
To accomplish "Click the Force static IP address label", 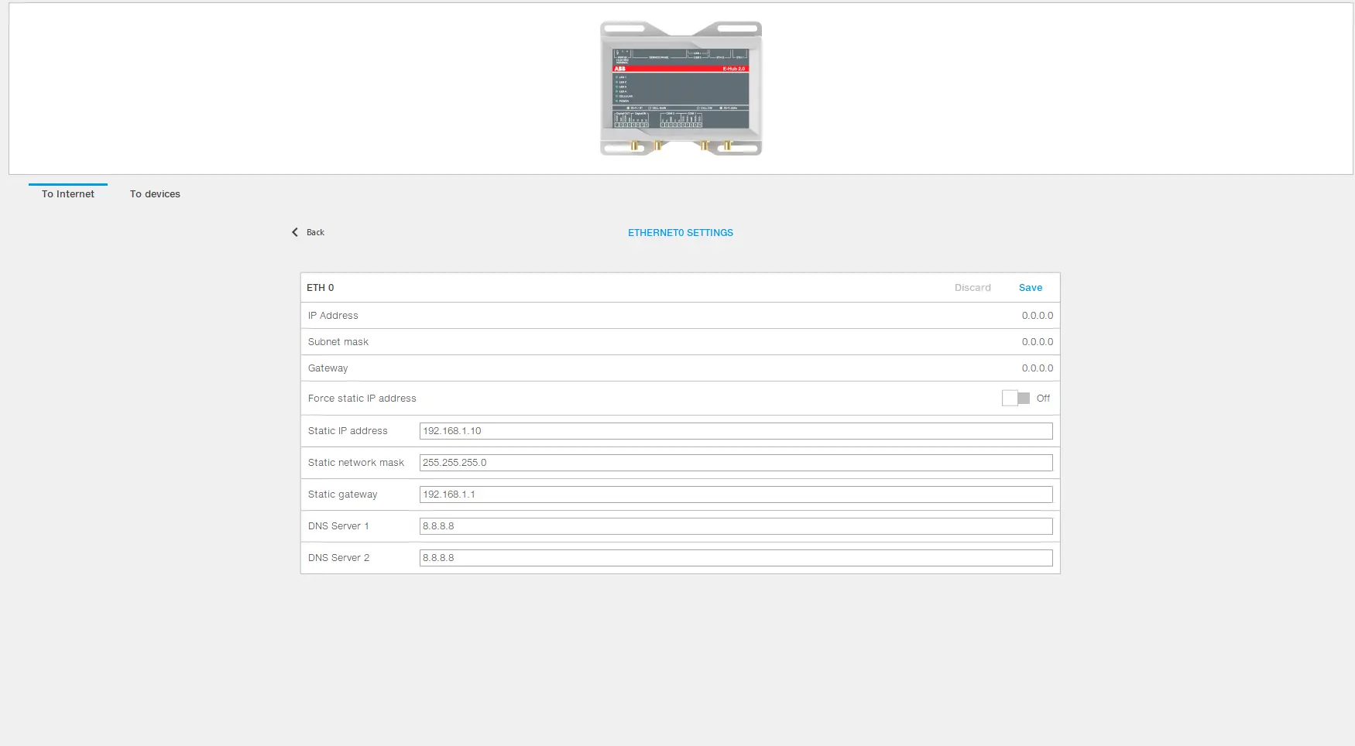I will pos(362,399).
